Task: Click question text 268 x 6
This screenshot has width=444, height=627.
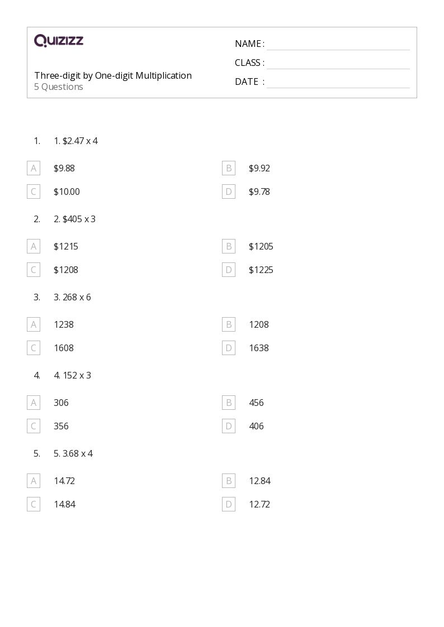Action: (77, 297)
